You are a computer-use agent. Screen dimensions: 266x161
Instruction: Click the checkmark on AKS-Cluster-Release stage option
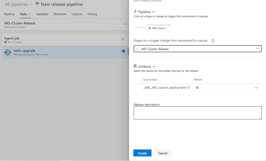138,49
